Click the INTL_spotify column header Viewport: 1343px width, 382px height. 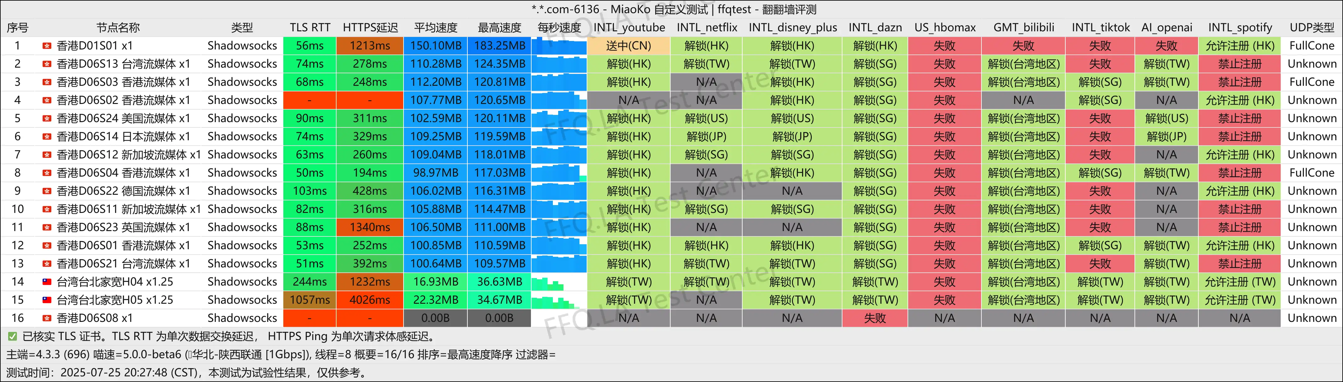click(1240, 28)
